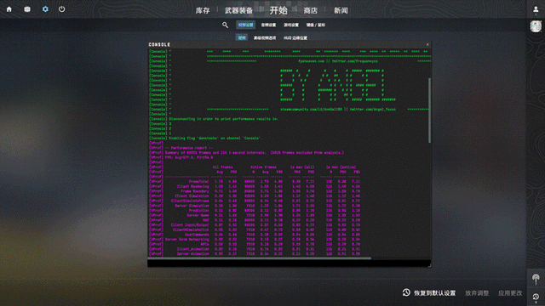Select the 视频 sub-tab
The image size is (545, 306).
click(242, 37)
